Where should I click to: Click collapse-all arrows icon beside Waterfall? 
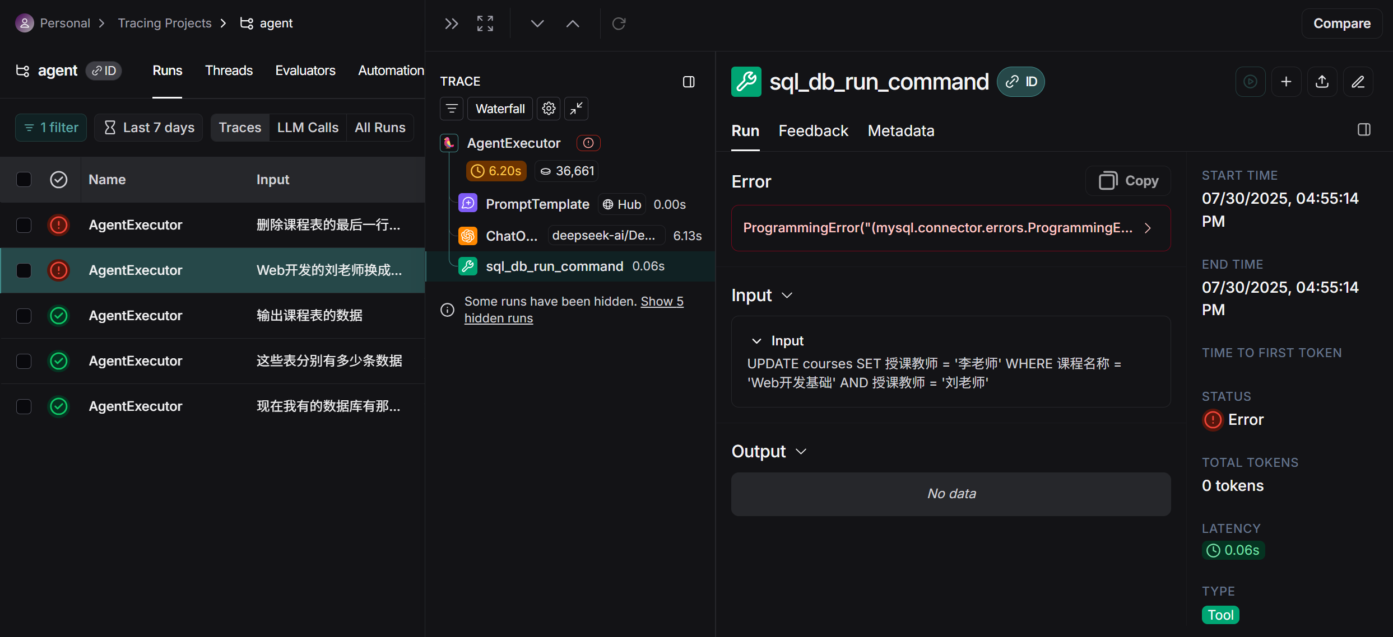point(576,109)
